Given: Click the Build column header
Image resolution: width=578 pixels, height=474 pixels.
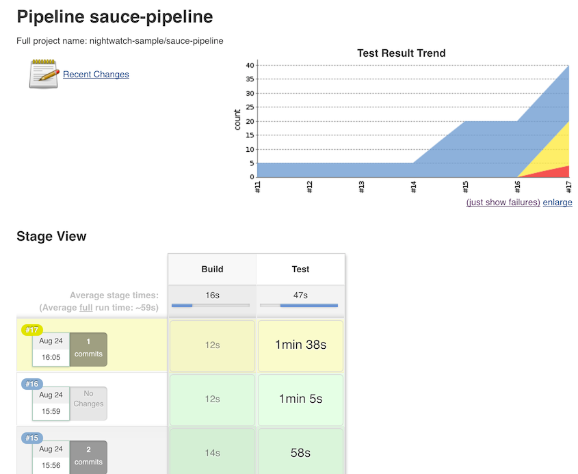Looking at the screenshot, I should [x=212, y=269].
